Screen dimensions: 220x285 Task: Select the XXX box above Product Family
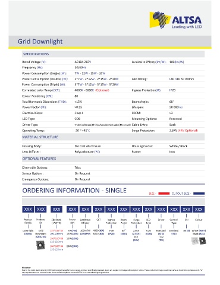[28, 209]
